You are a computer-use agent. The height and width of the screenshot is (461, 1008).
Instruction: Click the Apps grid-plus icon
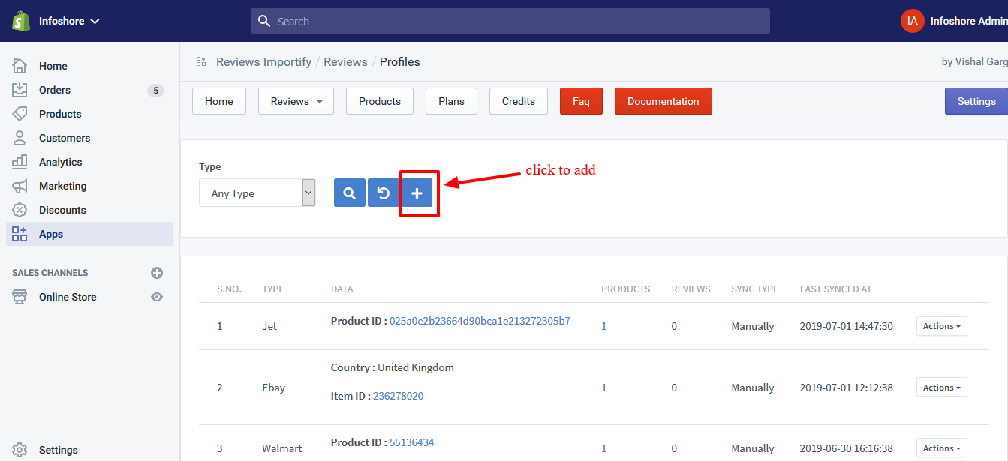(20, 234)
